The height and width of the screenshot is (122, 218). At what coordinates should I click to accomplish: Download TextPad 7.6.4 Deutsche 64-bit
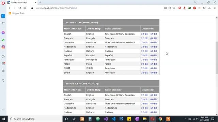[x=154, y=104]
